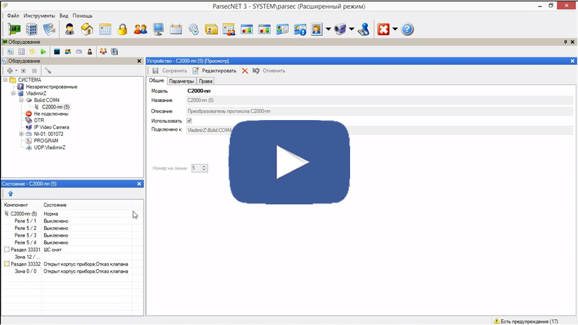Switch to the Общие tab
578x325 pixels.
click(157, 81)
